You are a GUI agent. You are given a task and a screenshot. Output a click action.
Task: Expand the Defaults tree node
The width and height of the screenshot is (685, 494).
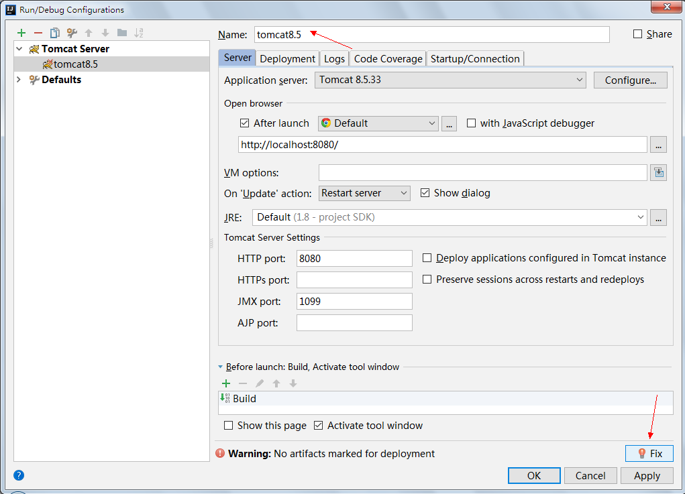click(x=19, y=79)
